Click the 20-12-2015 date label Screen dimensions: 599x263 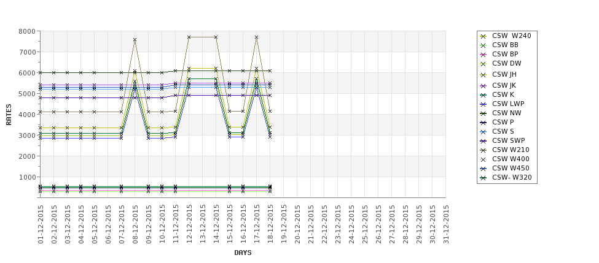pos(297,224)
